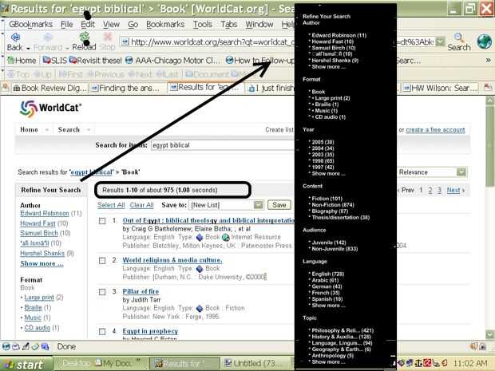Click the Reload icon in the toolbar
495x371 pixels.
[84, 37]
